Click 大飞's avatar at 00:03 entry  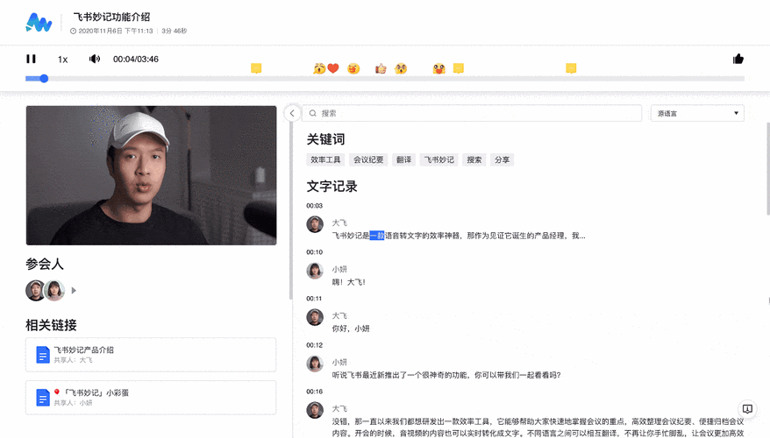pos(315,224)
